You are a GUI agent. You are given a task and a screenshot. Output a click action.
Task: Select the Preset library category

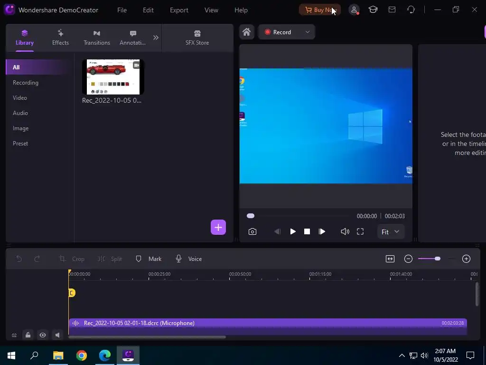20,144
